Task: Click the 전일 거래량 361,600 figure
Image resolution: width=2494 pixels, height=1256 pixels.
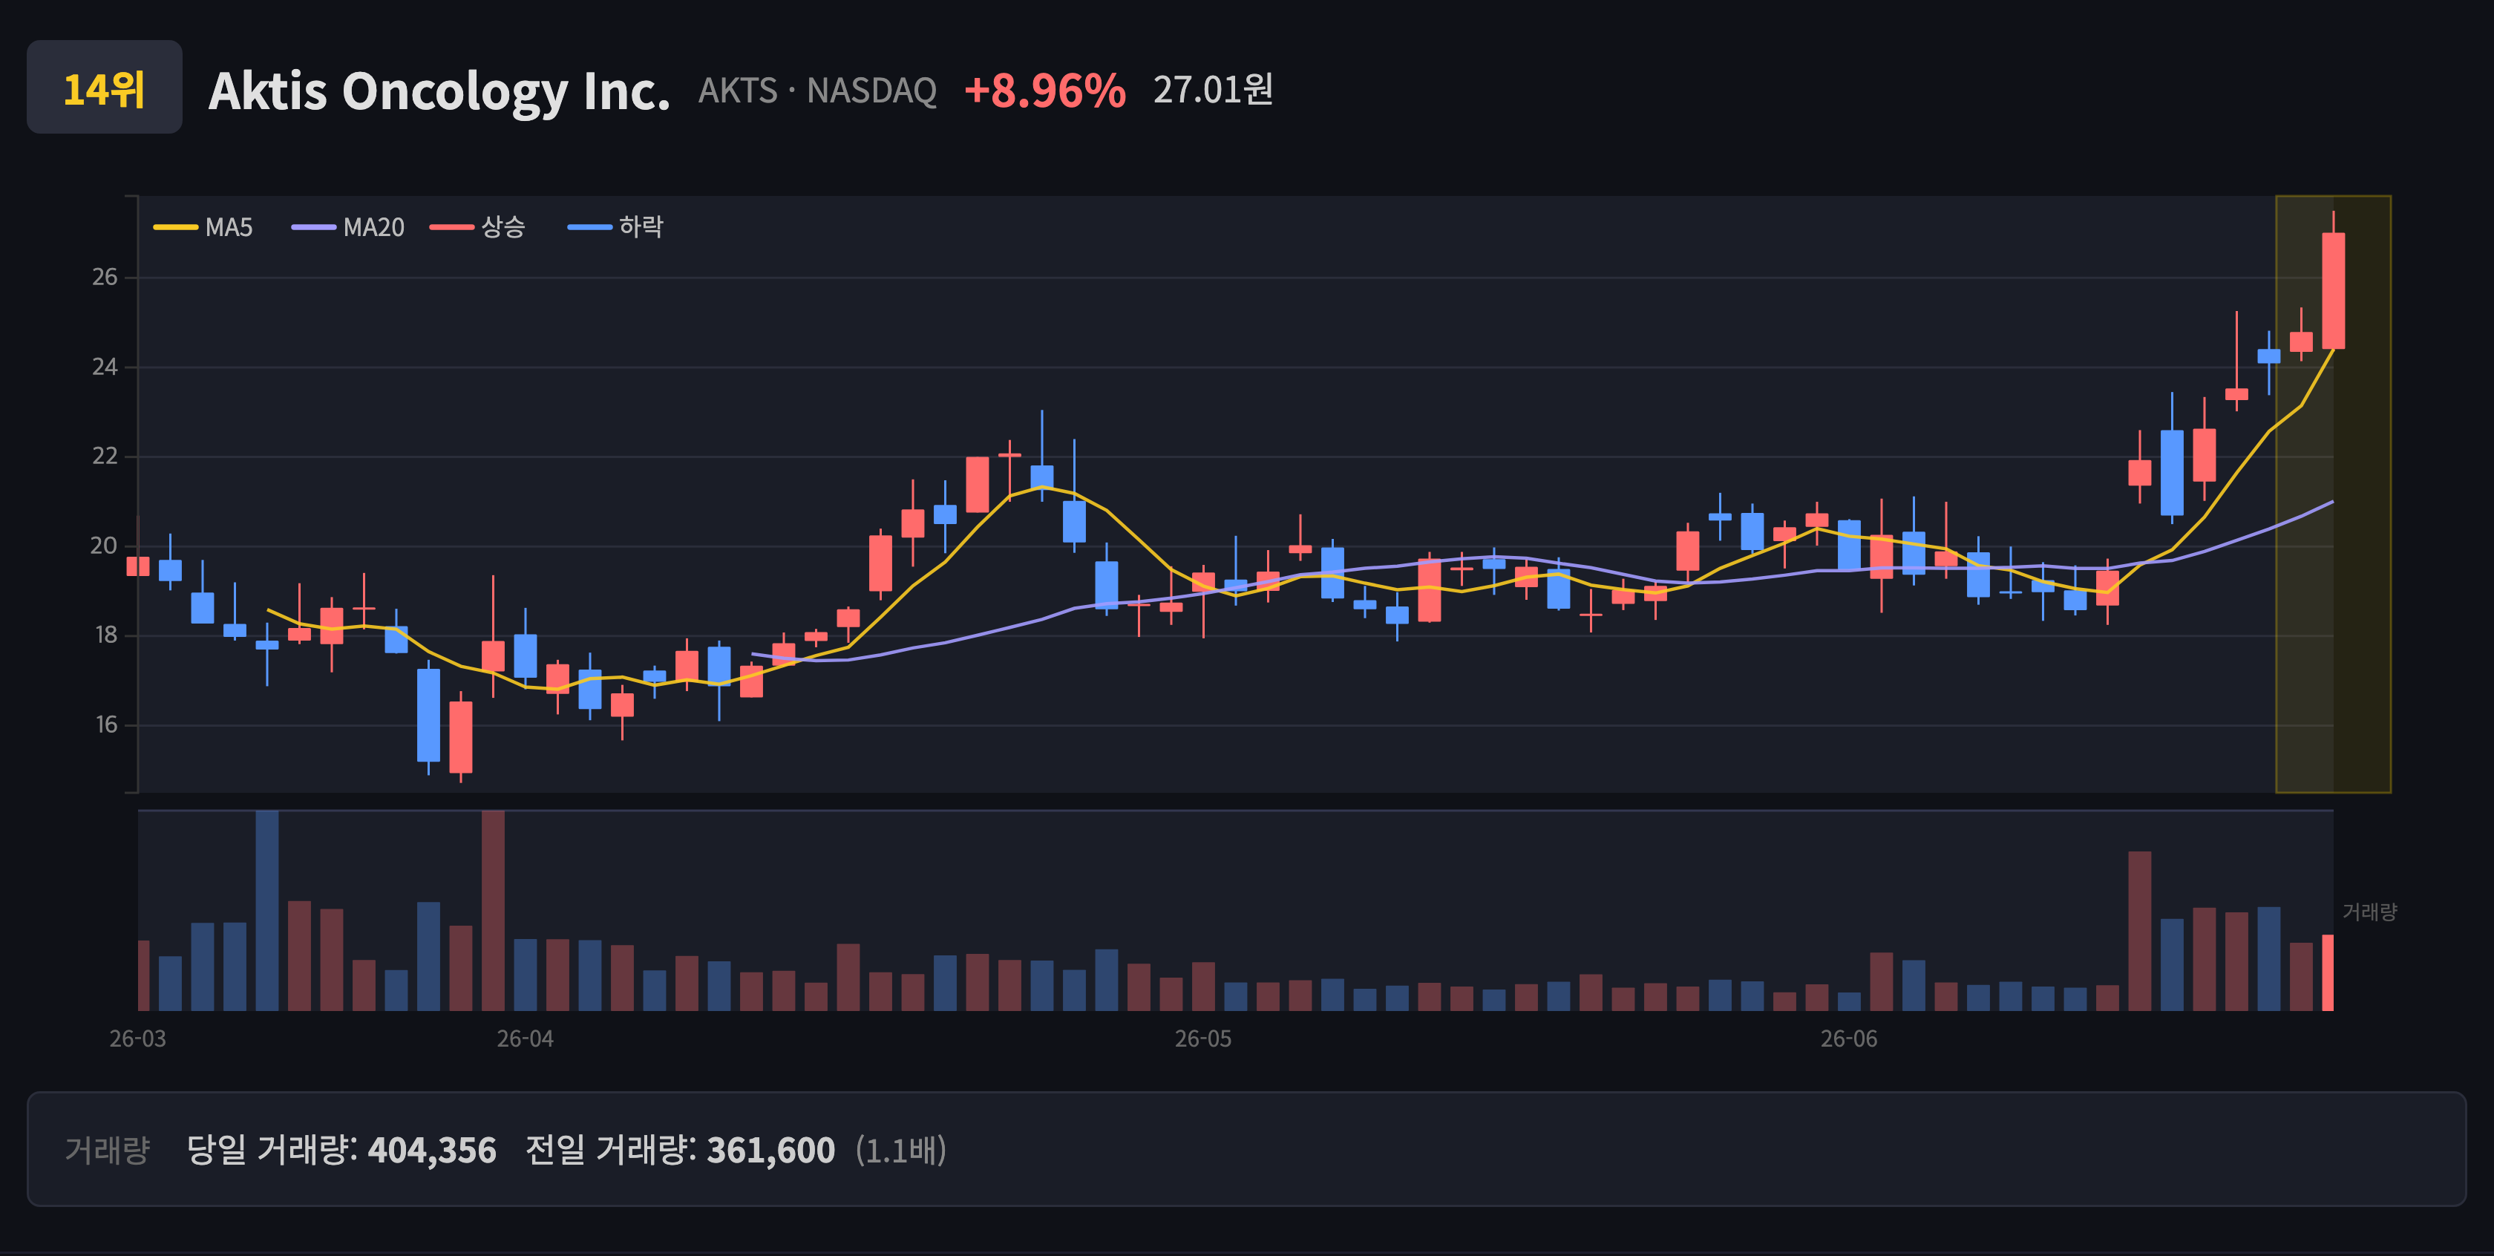Action: coord(680,1151)
